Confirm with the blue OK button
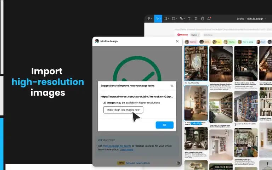 click(x=164, y=125)
